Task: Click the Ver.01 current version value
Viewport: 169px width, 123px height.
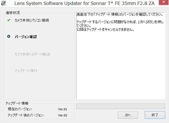Action: pos(63,109)
